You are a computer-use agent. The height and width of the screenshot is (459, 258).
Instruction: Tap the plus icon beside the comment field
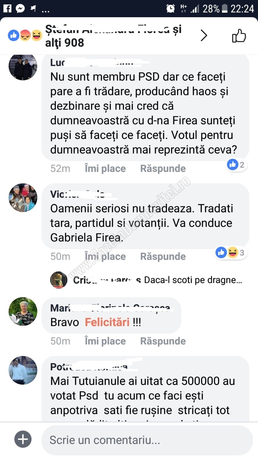[23, 439]
